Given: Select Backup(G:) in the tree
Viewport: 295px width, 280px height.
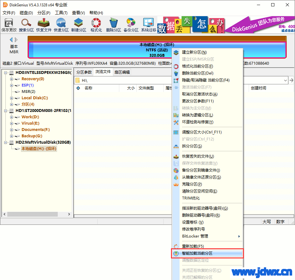Looking at the screenshot, I should (32, 136).
